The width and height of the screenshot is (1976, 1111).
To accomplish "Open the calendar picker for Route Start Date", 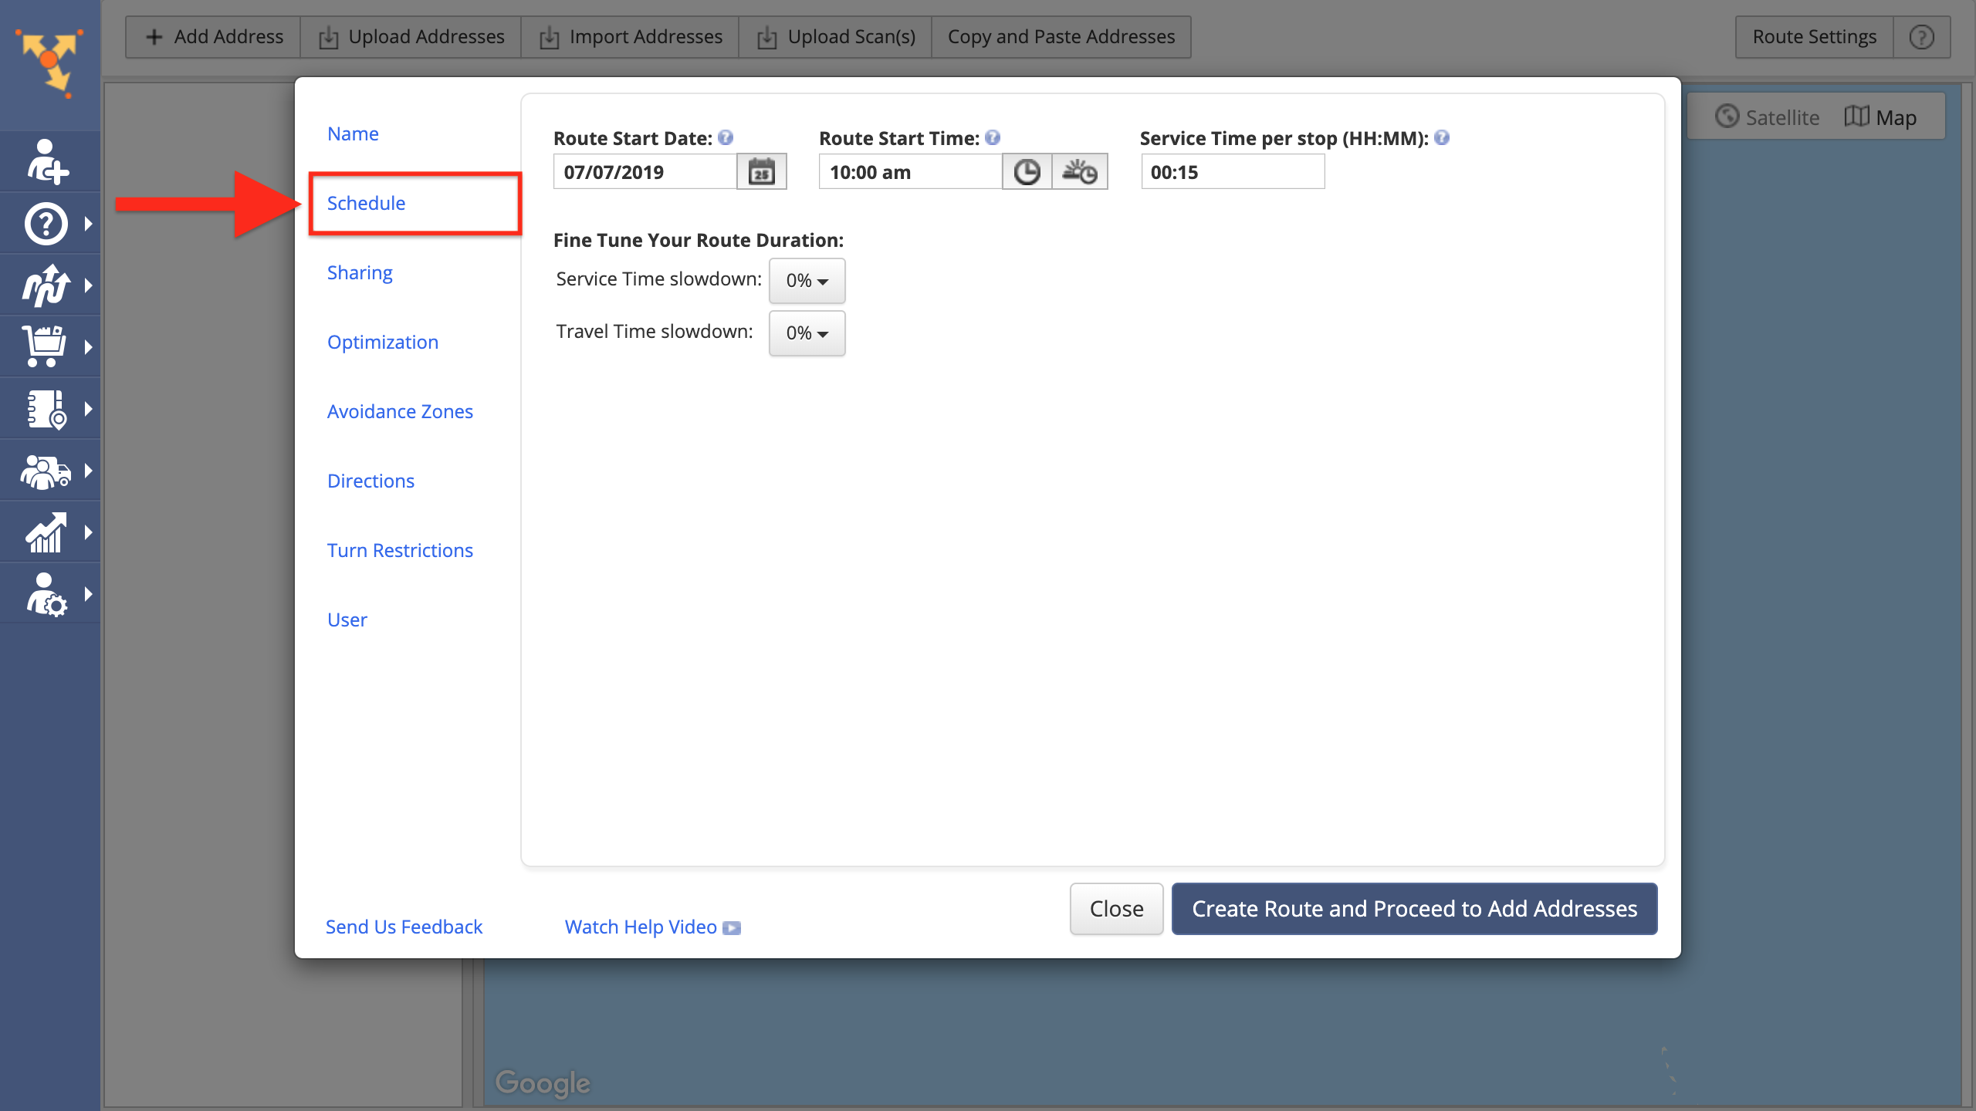I will (761, 171).
